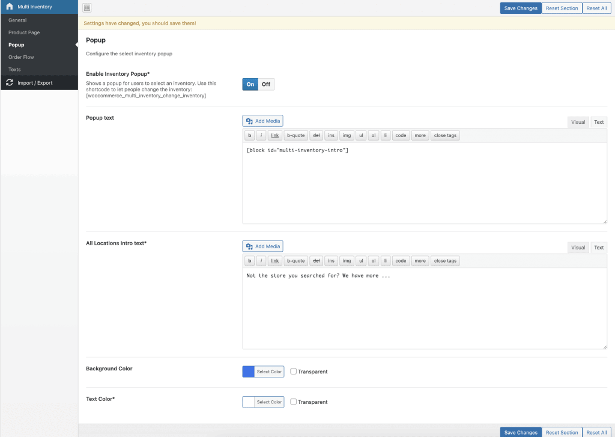Screen dimensions: 615x437
Task: Click 'code' in Popup text toolbar
Action: coord(401,135)
